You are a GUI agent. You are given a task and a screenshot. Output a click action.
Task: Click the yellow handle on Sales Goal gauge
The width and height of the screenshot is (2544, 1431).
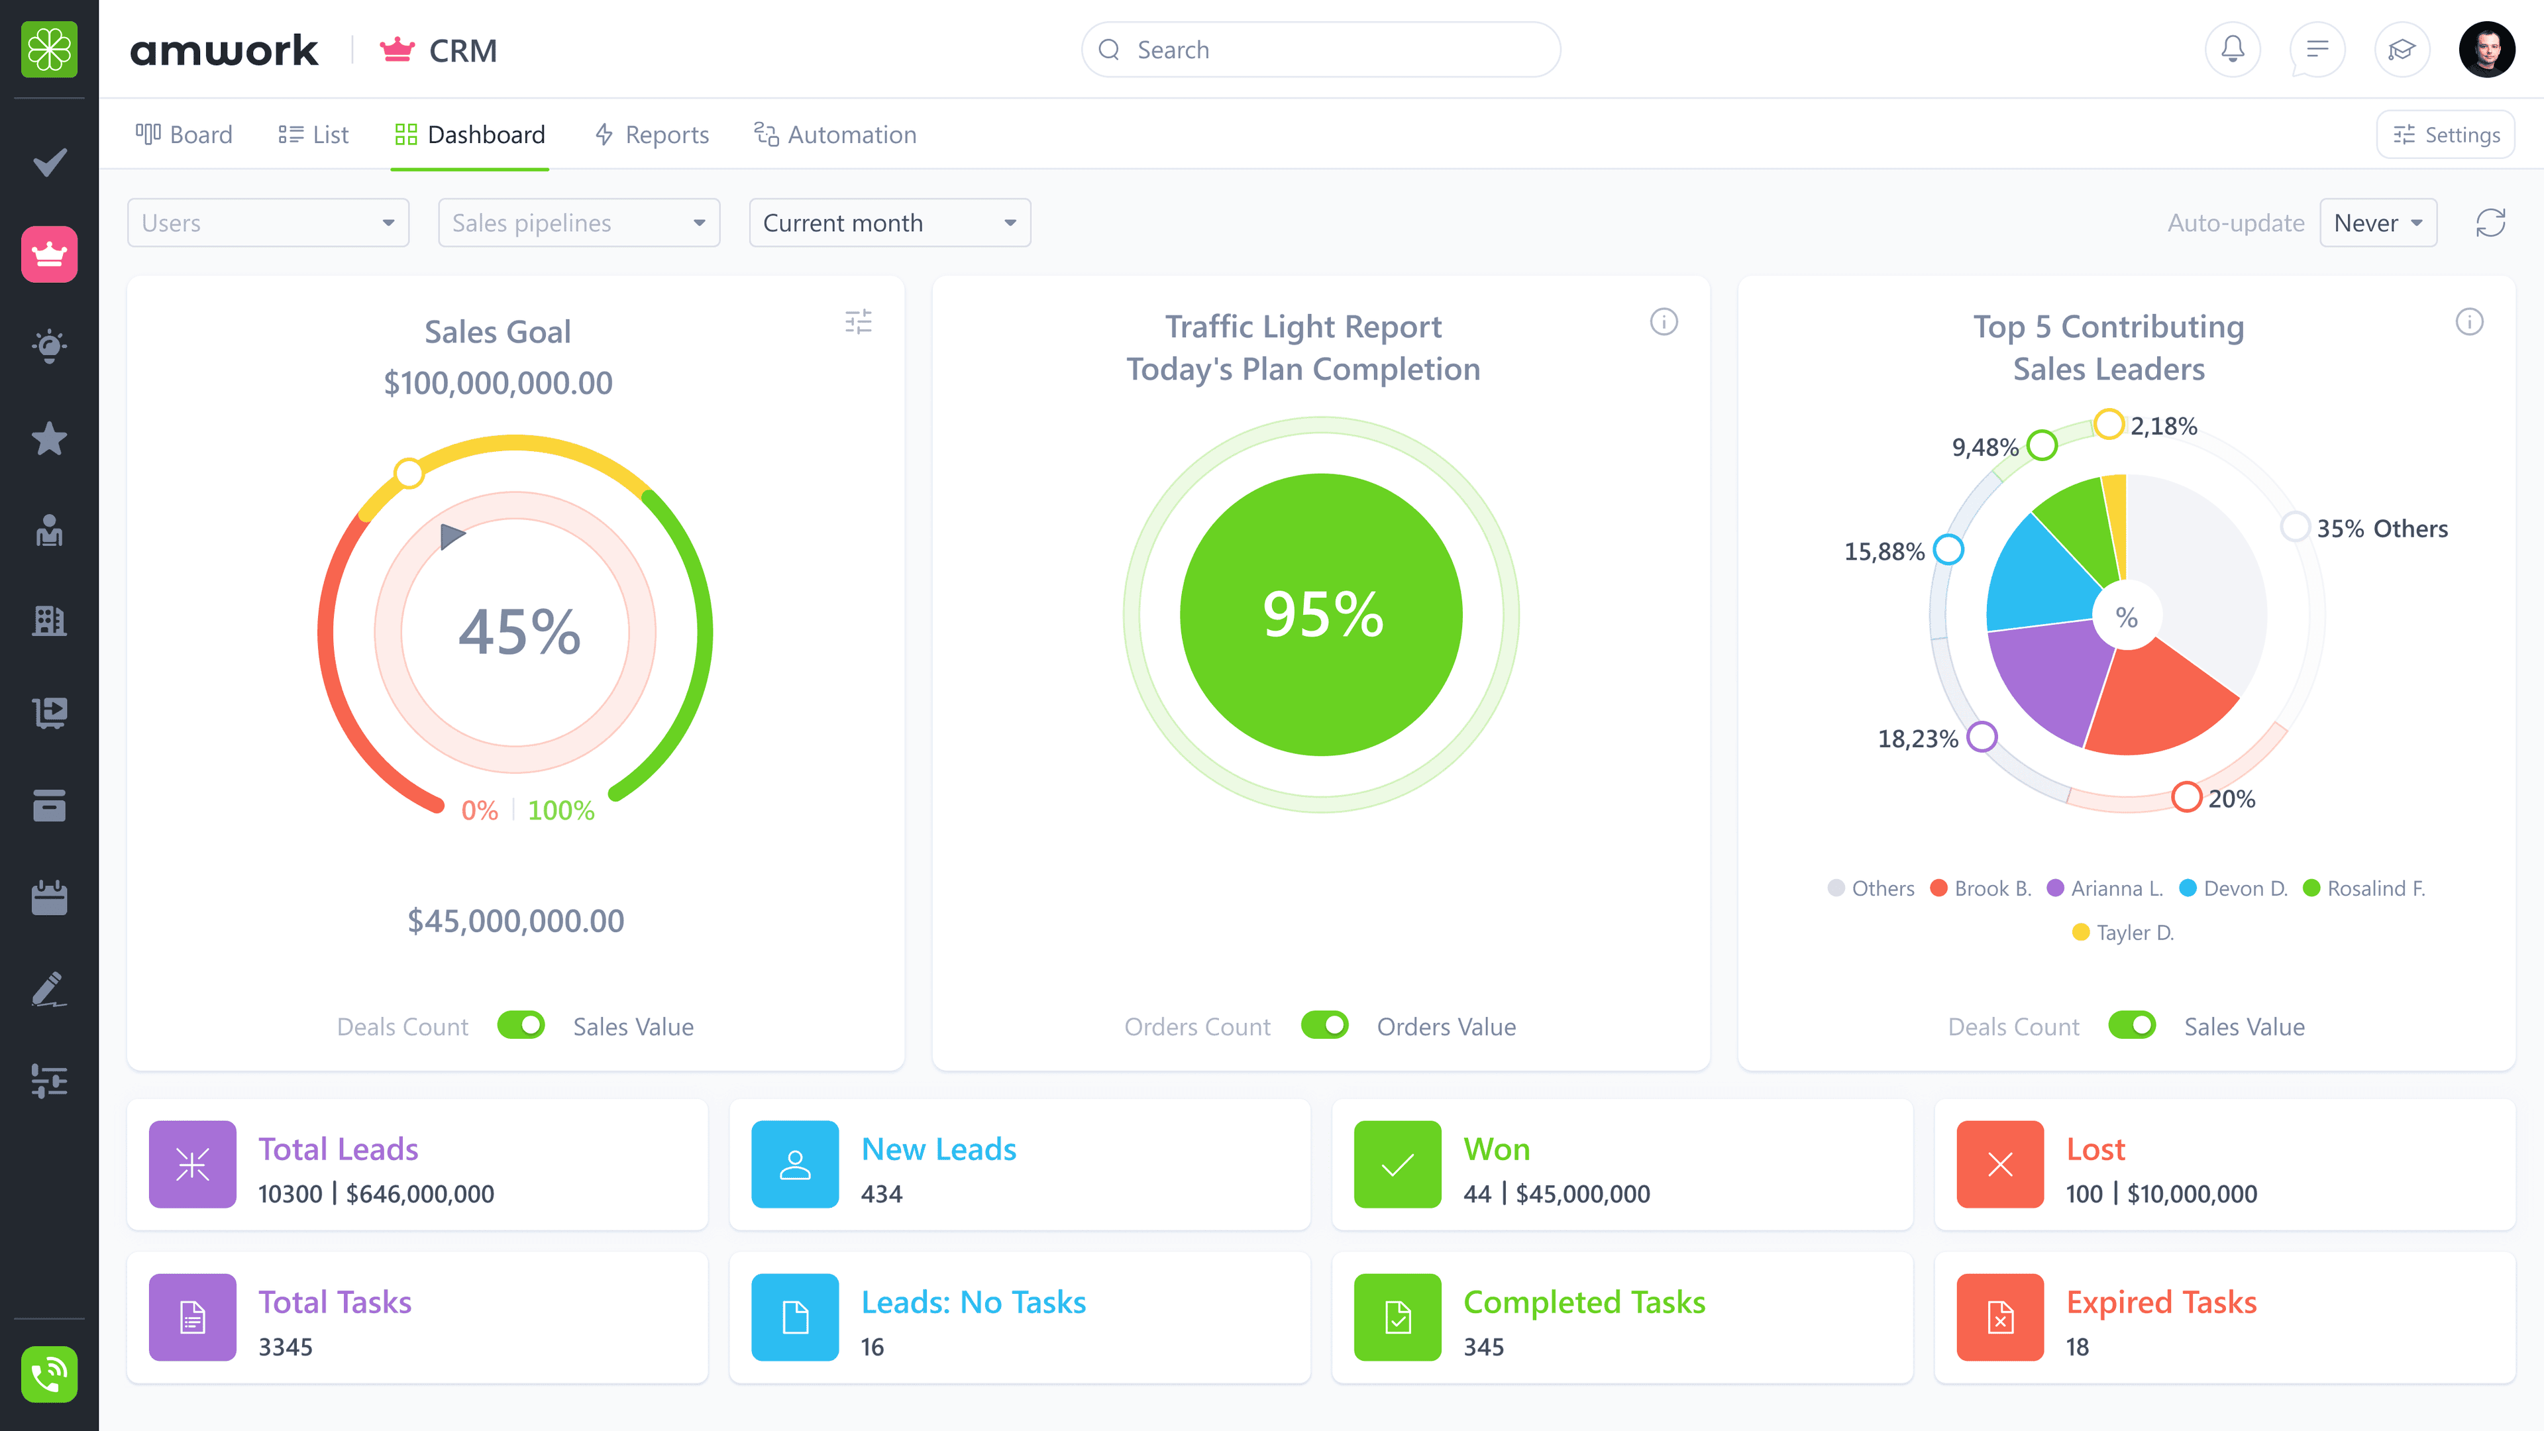(409, 473)
